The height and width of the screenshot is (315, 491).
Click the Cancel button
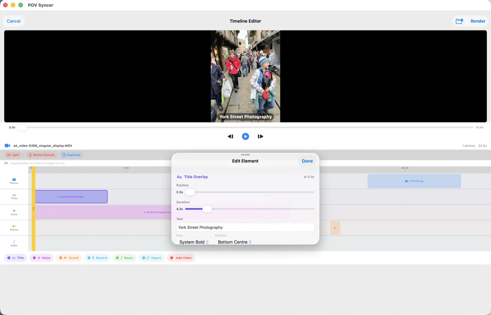[x=14, y=21]
